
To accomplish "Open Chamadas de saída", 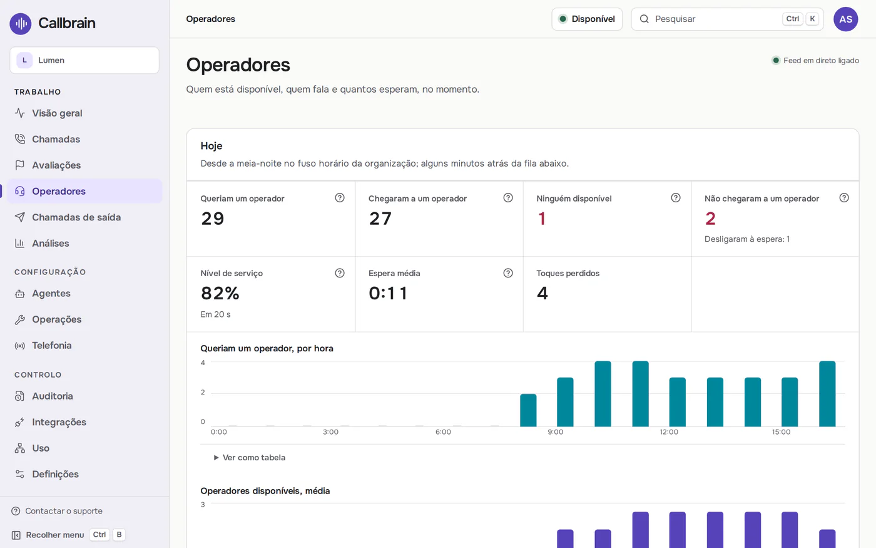I will coord(84,217).
